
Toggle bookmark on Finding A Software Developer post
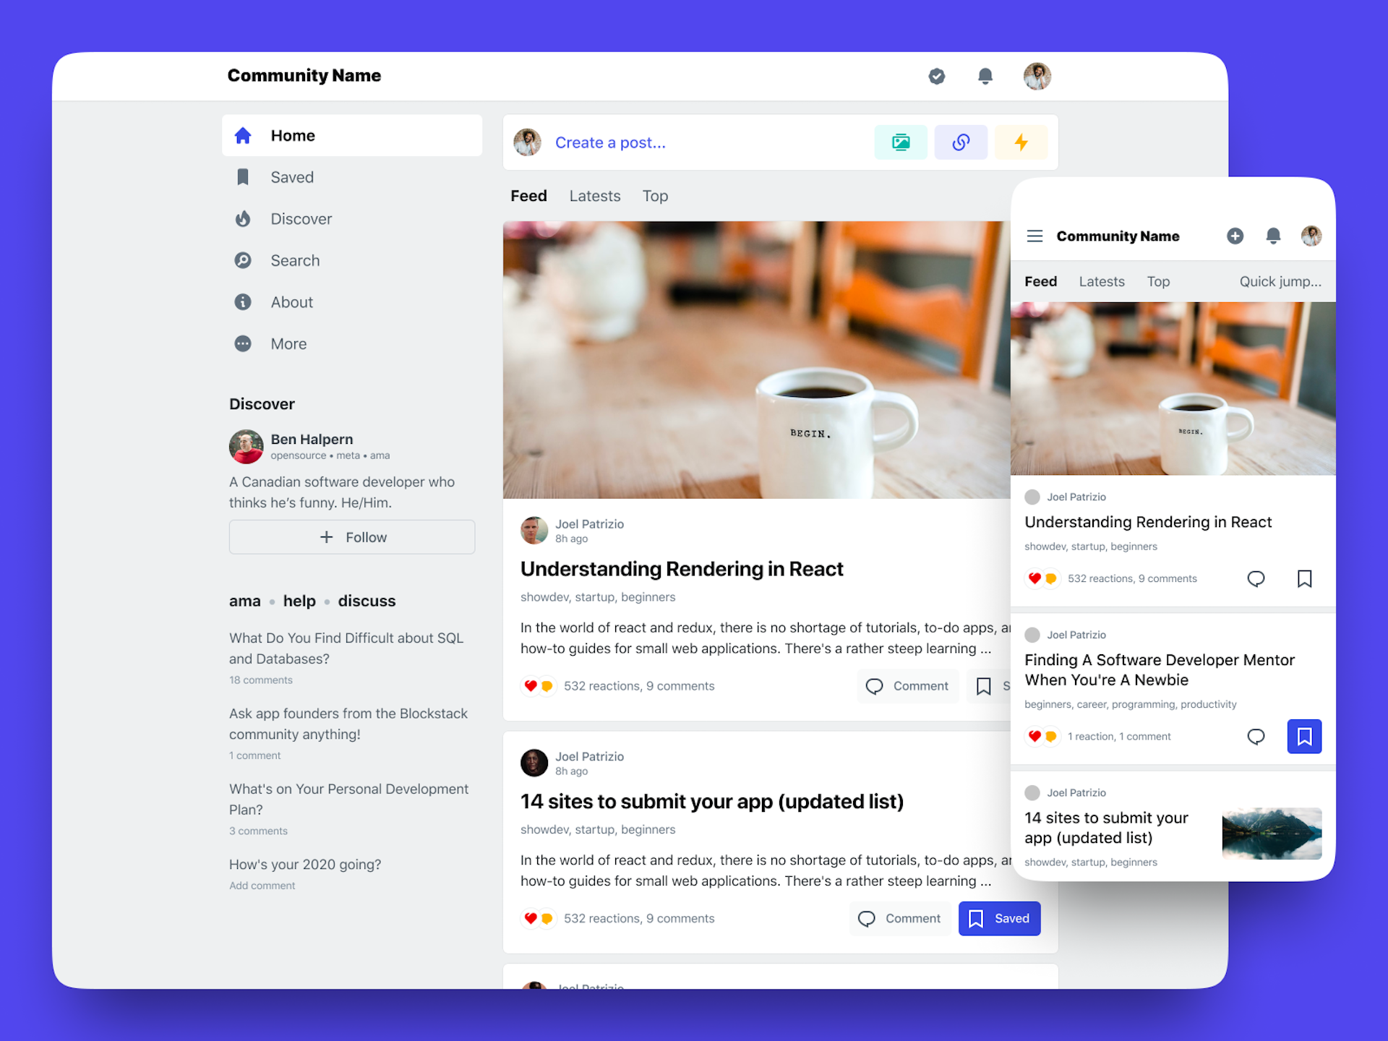1305,734
